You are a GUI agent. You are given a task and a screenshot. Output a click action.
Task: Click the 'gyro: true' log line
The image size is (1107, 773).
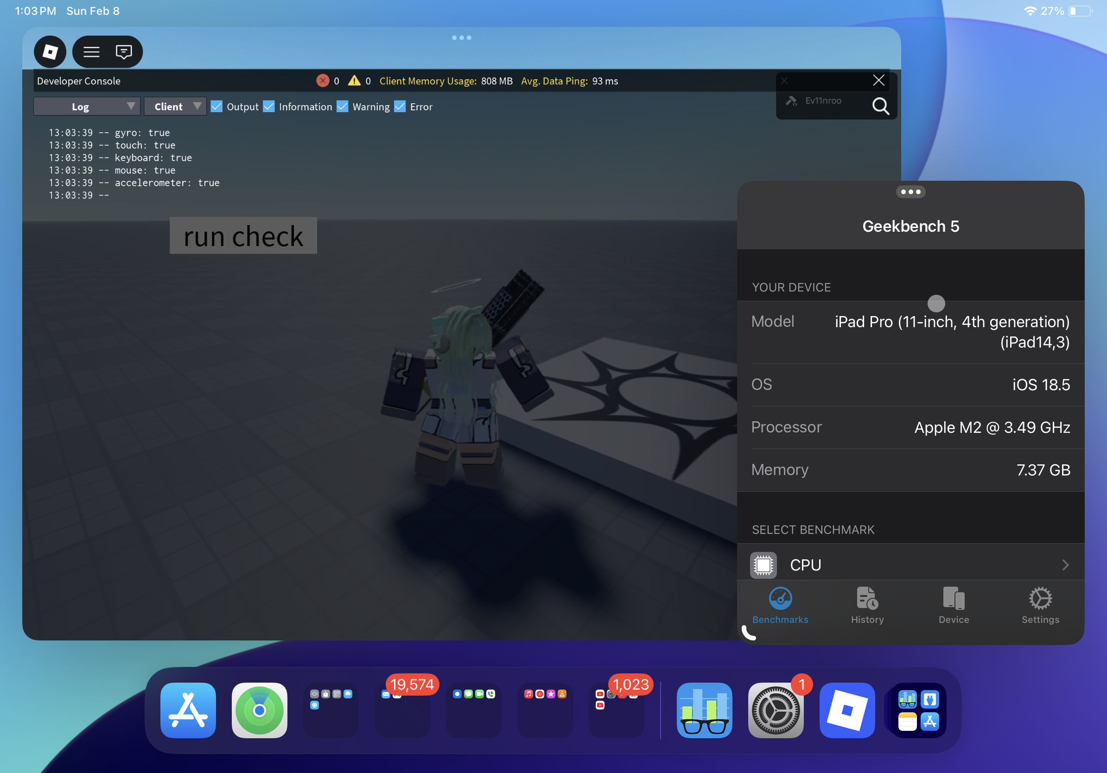point(109,133)
